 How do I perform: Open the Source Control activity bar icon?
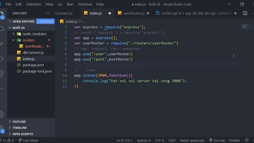(x=1, y=43)
